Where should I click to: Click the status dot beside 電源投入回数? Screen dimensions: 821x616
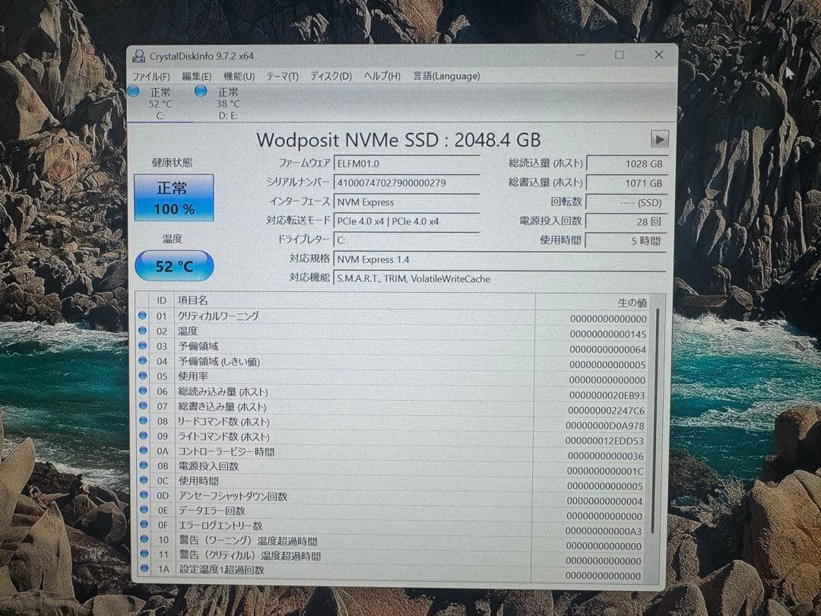point(144,465)
